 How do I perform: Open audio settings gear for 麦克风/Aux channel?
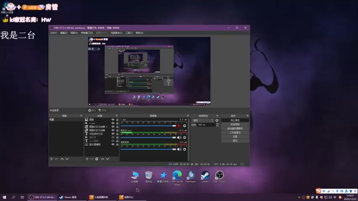point(184,138)
